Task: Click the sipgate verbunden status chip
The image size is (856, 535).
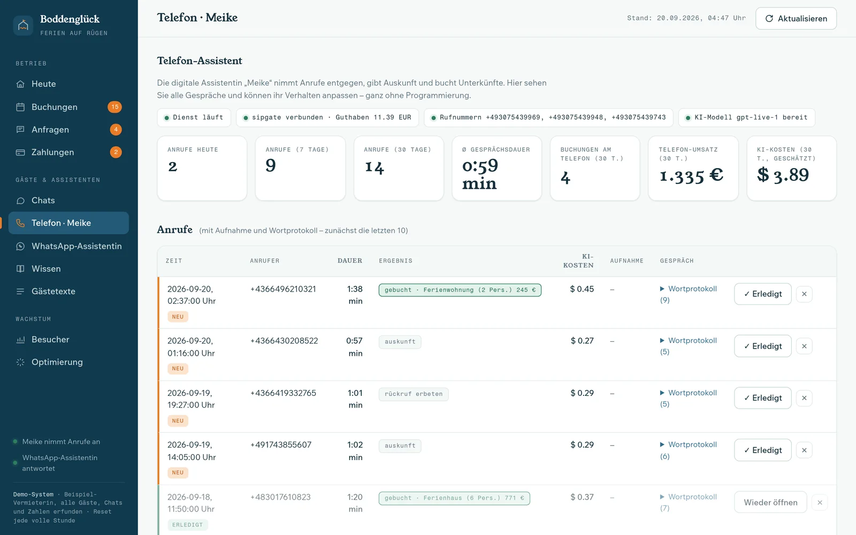Action: pyautogui.click(x=327, y=118)
